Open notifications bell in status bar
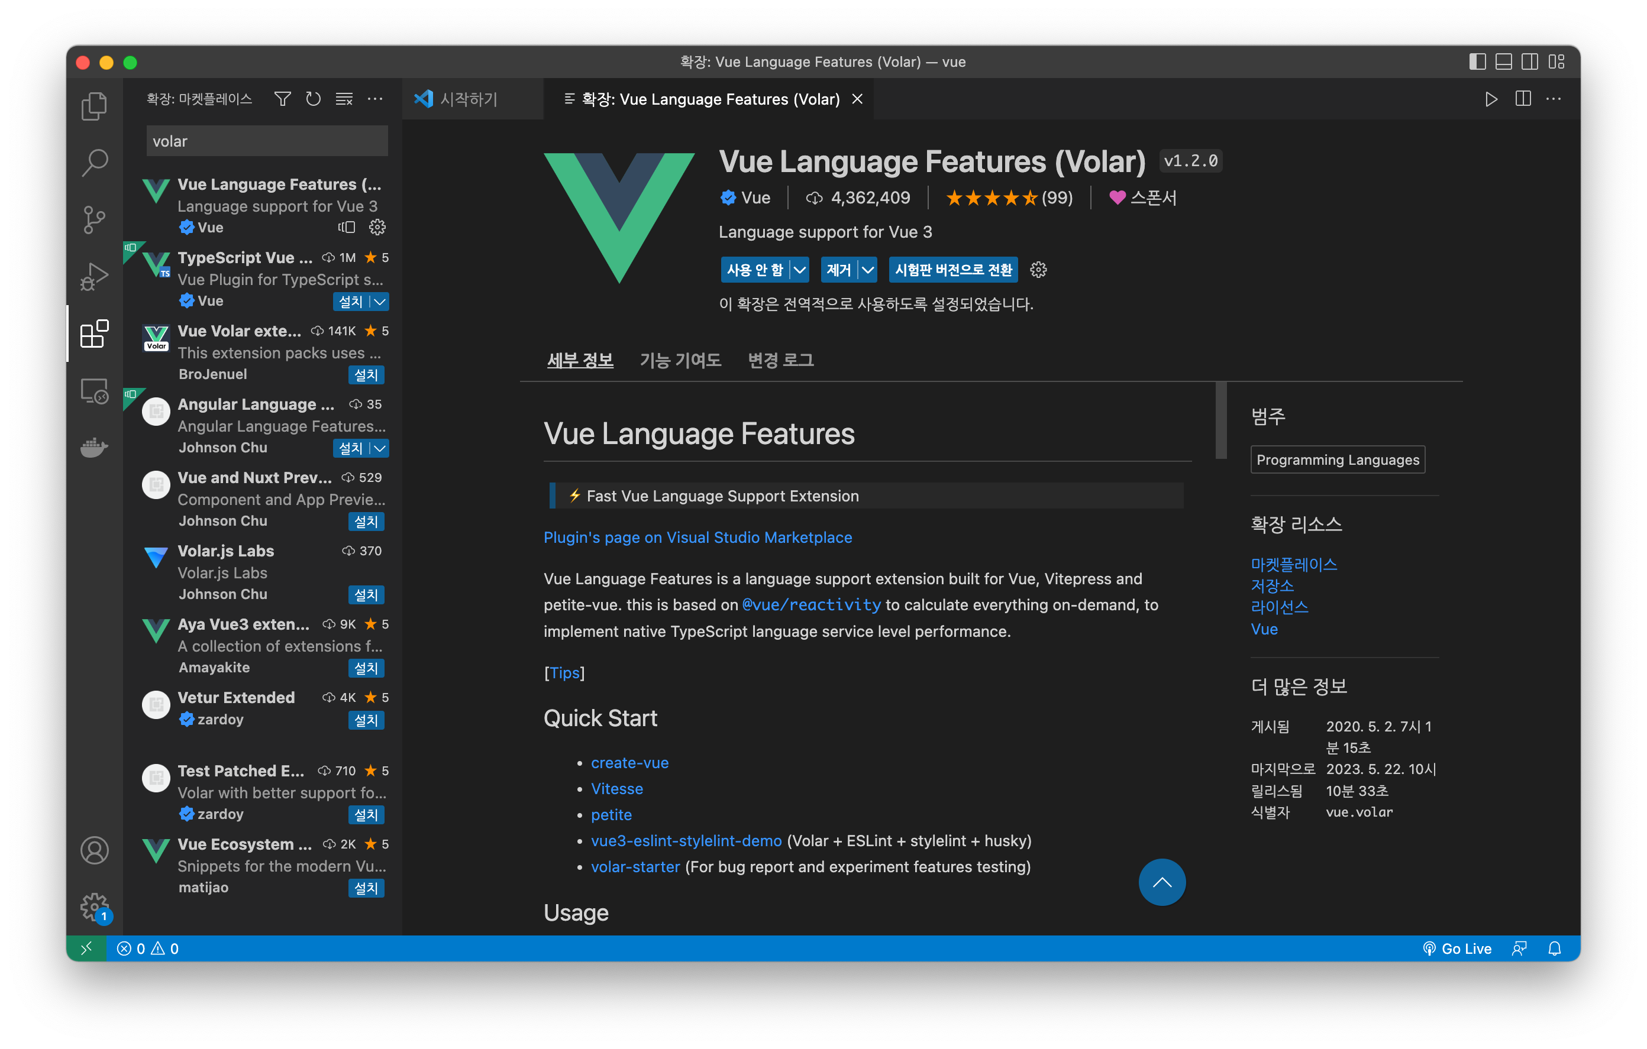This screenshot has width=1647, height=1049. [1555, 948]
